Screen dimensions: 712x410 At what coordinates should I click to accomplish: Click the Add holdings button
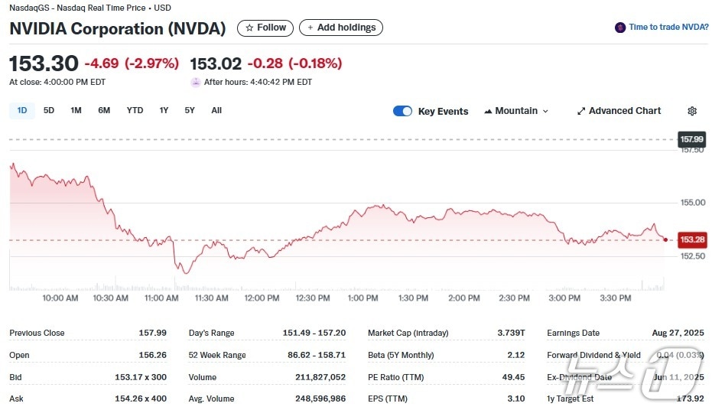point(341,28)
